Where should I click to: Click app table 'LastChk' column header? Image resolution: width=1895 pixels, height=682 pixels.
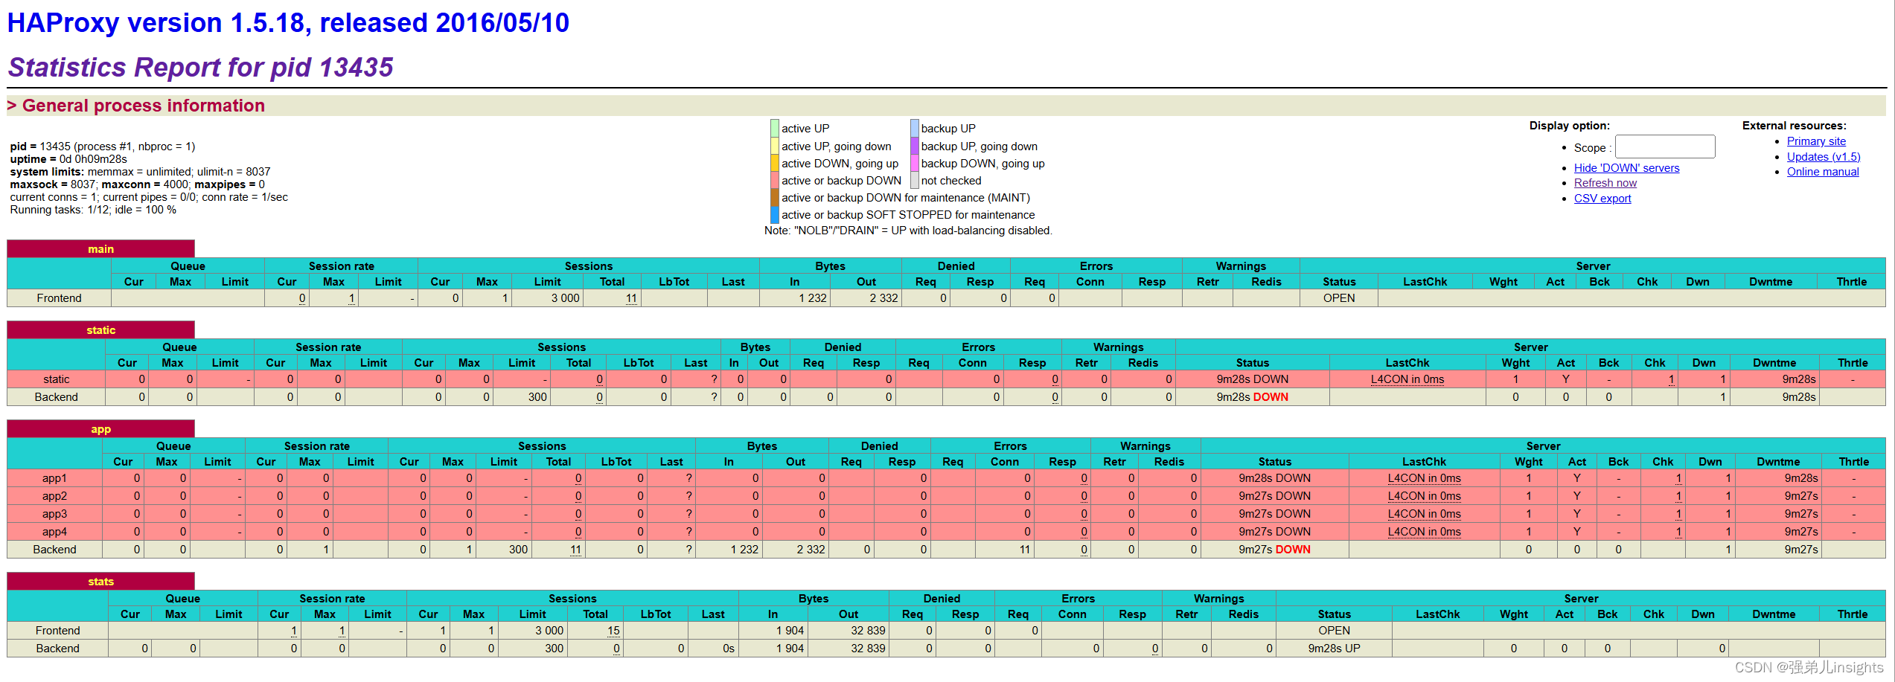pos(1424,462)
